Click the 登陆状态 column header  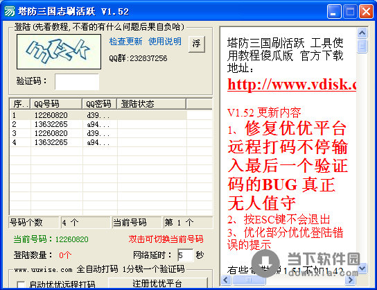tap(151, 104)
